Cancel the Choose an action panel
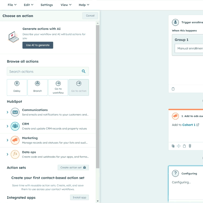The height and width of the screenshot is (203, 203). (x=90, y=16)
